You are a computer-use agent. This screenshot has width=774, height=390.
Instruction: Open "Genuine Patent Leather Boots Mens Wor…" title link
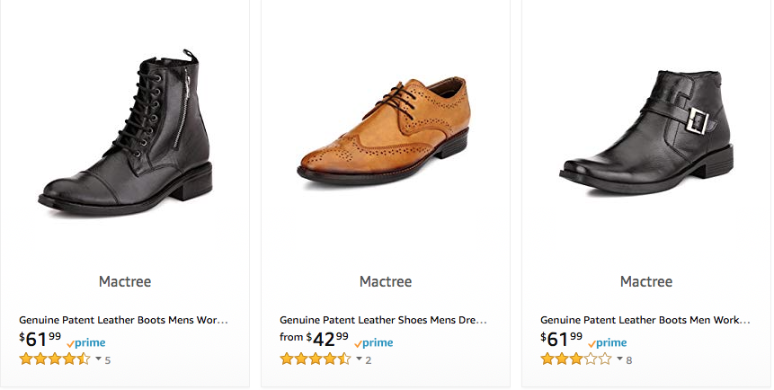(x=124, y=319)
